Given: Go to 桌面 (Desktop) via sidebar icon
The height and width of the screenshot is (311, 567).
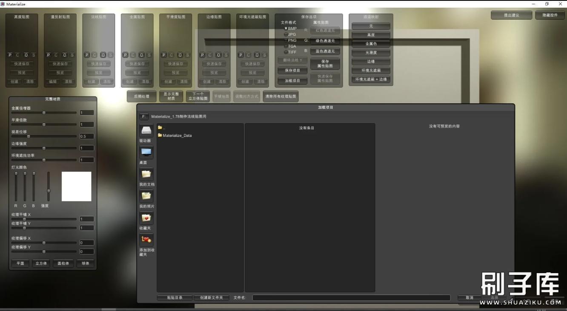Looking at the screenshot, I should [x=146, y=152].
